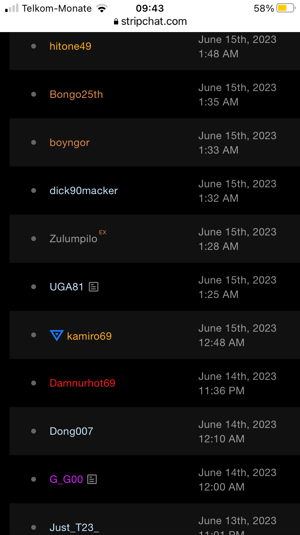Open G_G00's profile
The image size is (300, 535).
[x=66, y=479]
